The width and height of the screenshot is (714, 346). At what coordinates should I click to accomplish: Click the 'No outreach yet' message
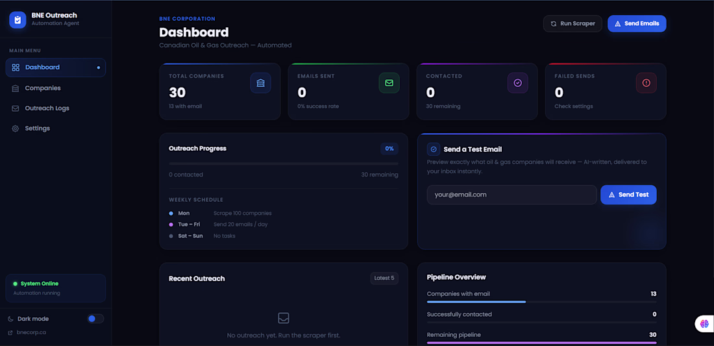click(283, 336)
